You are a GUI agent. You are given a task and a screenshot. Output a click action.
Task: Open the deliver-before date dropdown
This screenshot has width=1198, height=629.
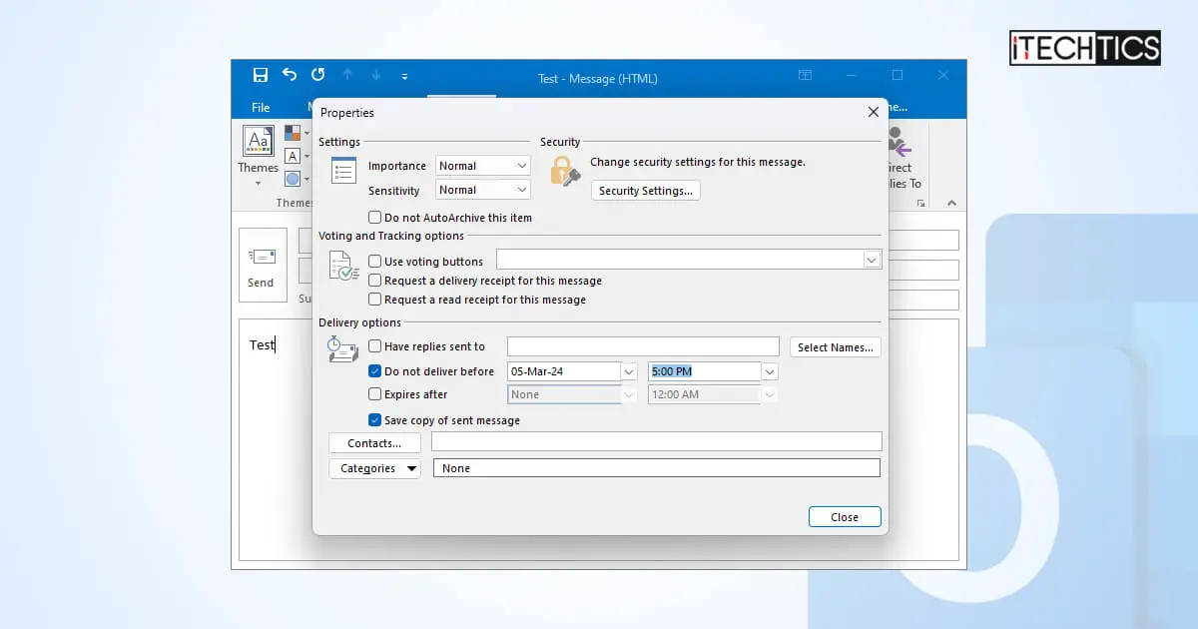[630, 370]
